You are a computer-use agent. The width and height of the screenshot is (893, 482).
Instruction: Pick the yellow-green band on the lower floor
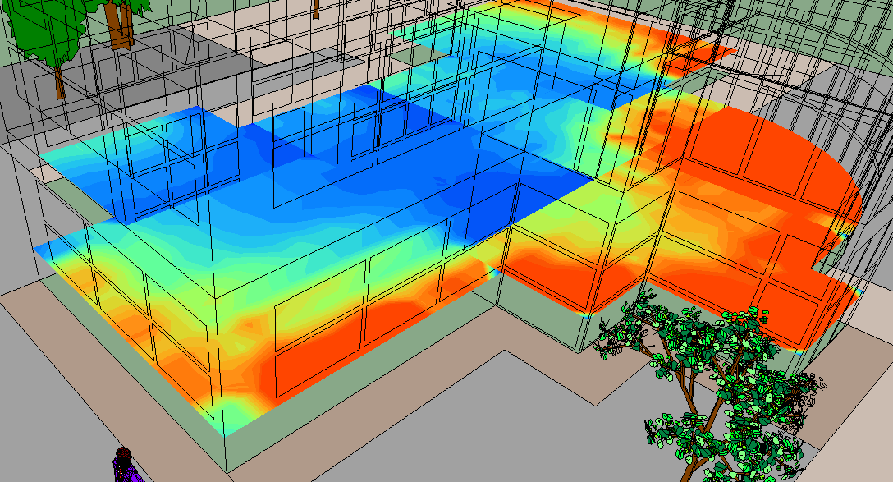coord(328,283)
